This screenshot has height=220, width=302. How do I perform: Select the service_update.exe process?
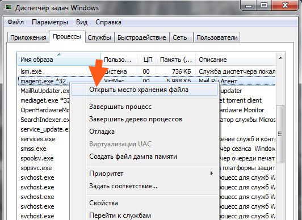point(45,129)
